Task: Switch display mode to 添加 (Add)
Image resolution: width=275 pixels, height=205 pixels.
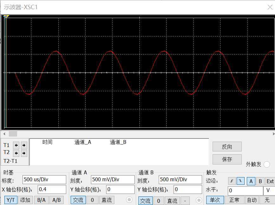Action: [25, 200]
